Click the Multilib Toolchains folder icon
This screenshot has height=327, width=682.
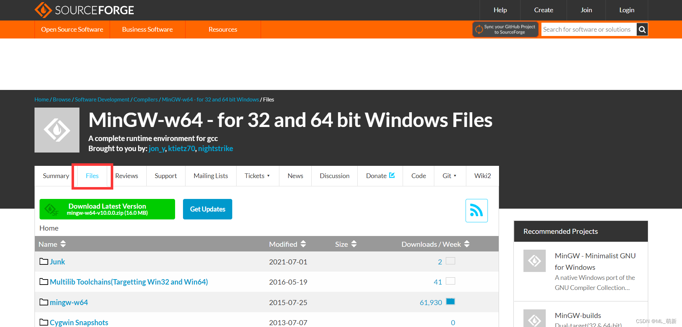[x=44, y=282]
